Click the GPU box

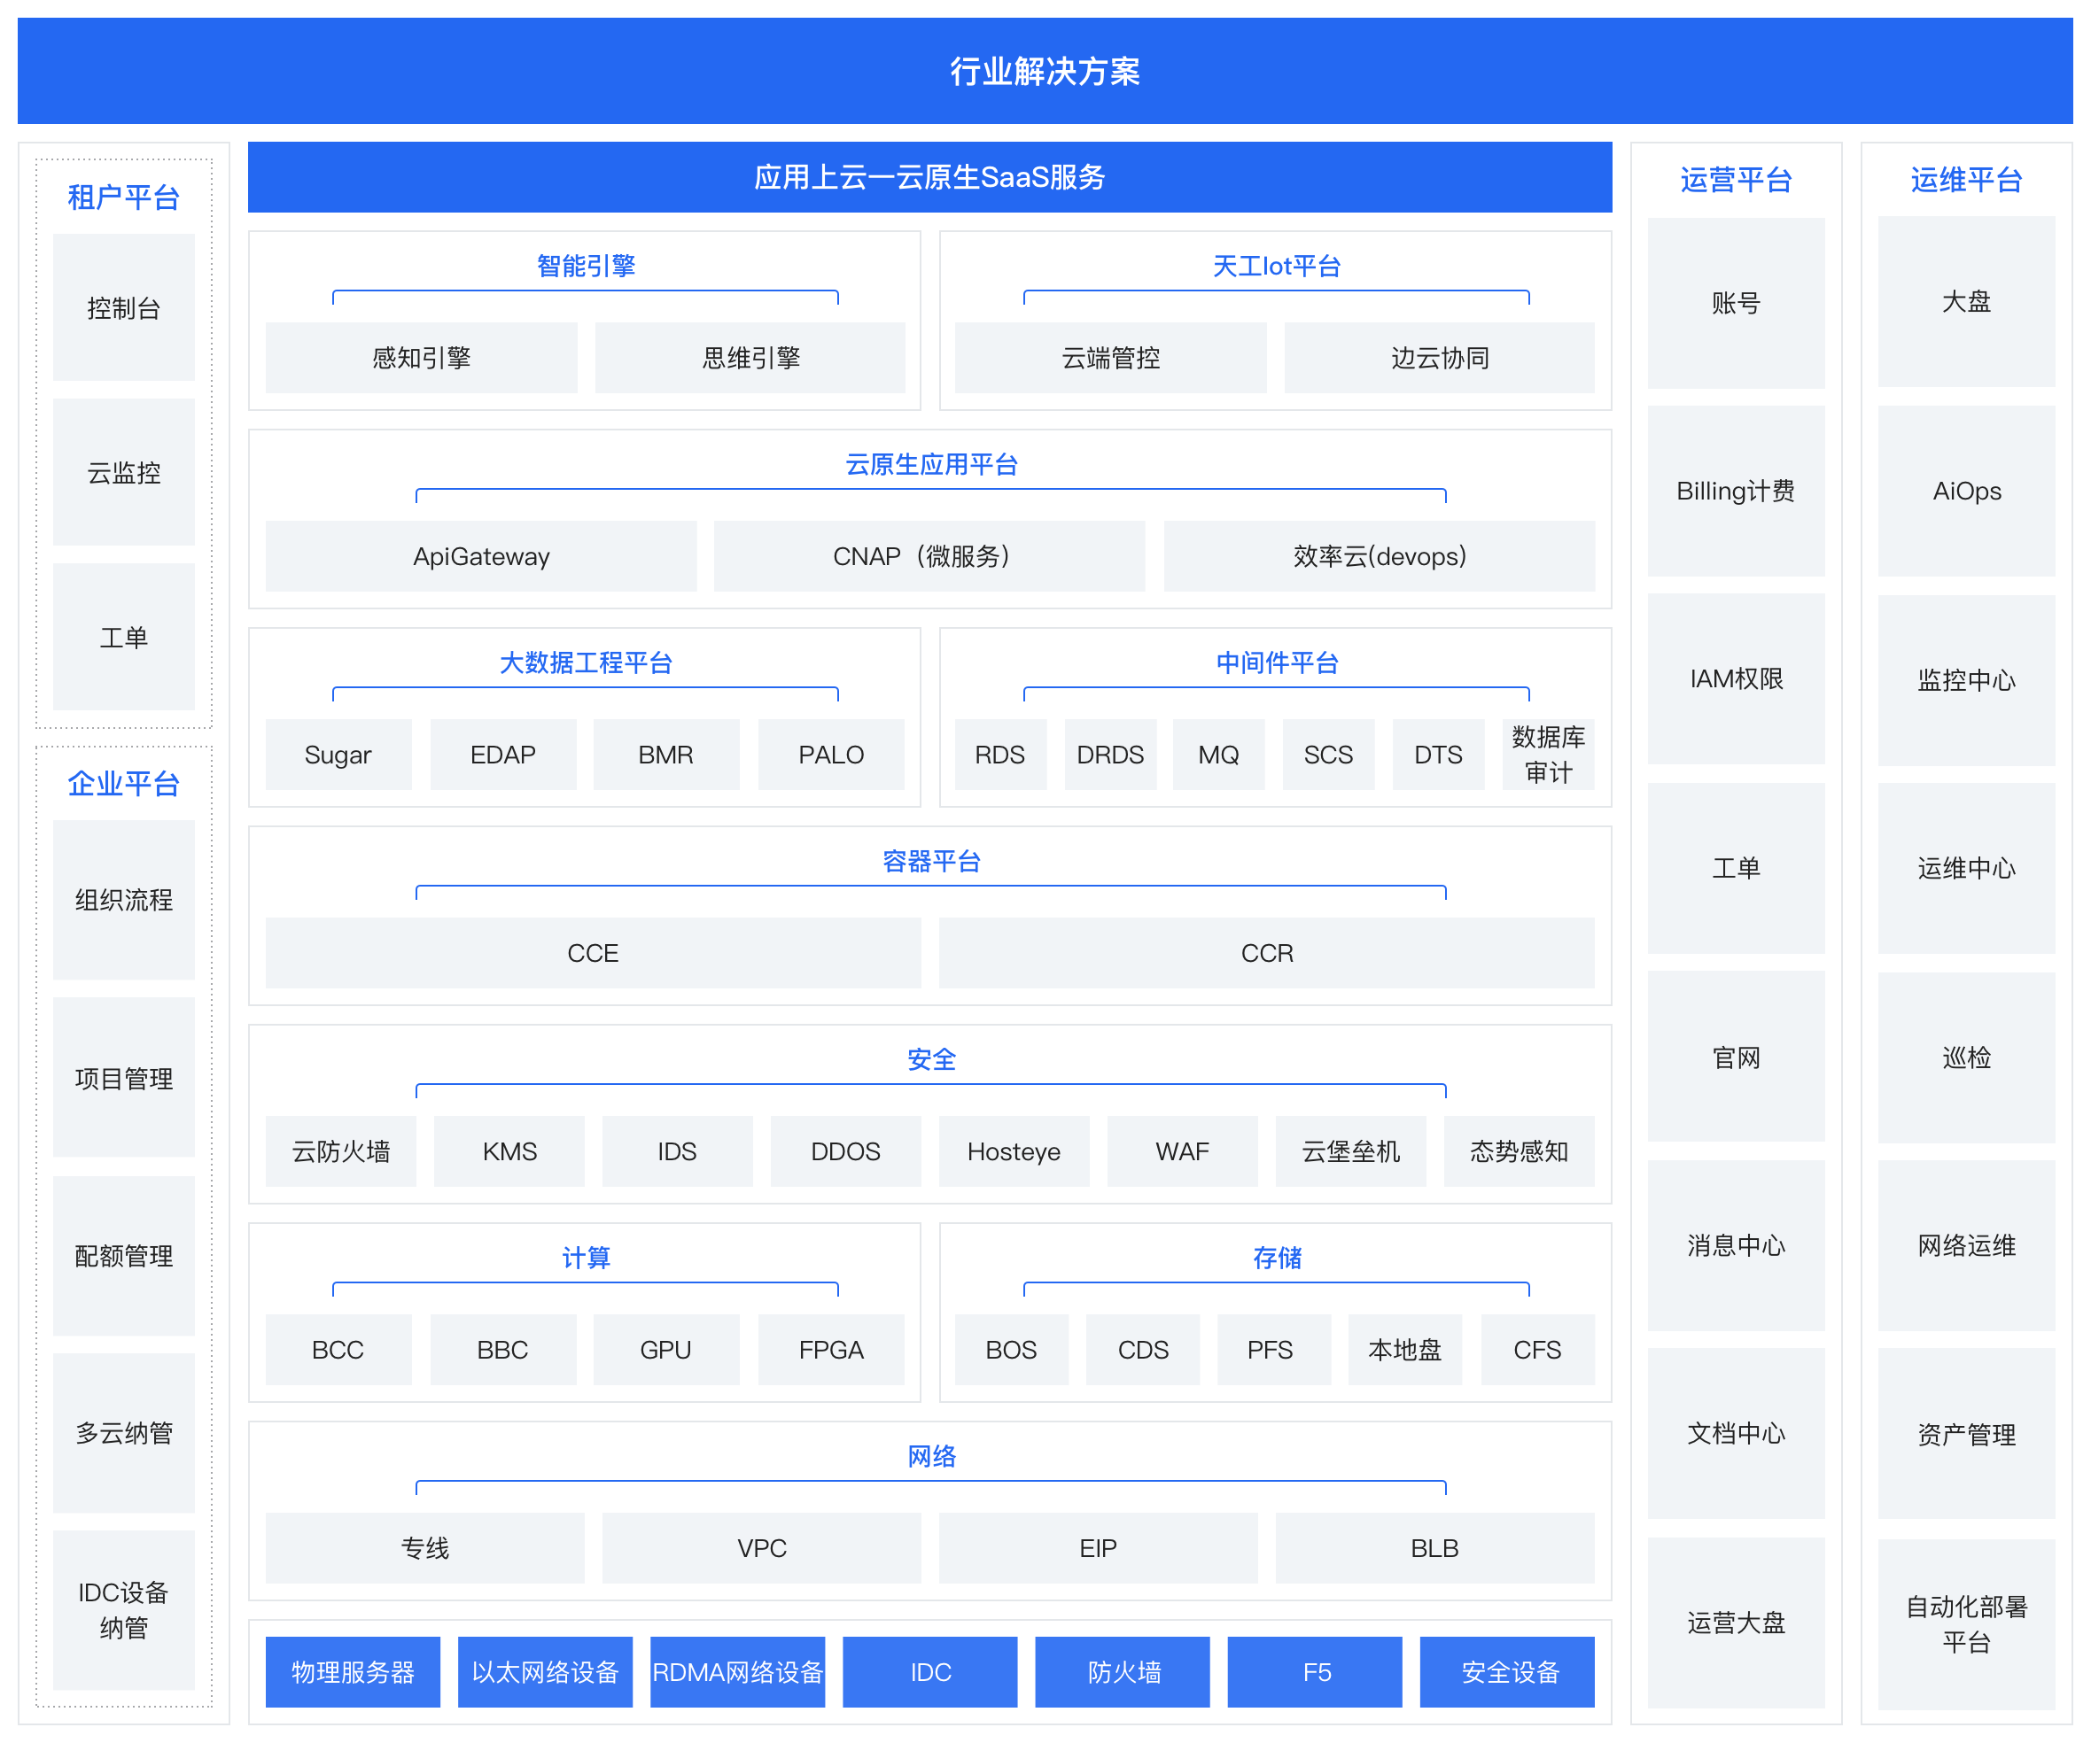pos(666,1350)
